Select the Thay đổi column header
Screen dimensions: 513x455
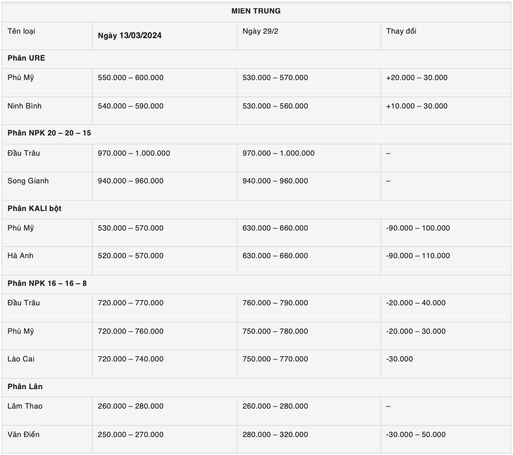pos(401,31)
